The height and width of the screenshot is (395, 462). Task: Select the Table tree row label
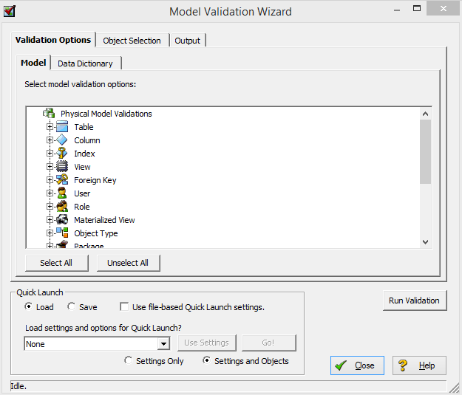(x=84, y=127)
